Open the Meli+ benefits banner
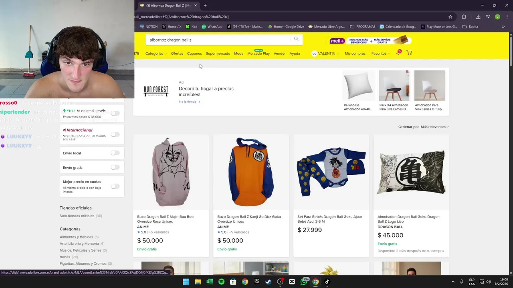The height and width of the screenshot is (288, 513). point(370,40)
